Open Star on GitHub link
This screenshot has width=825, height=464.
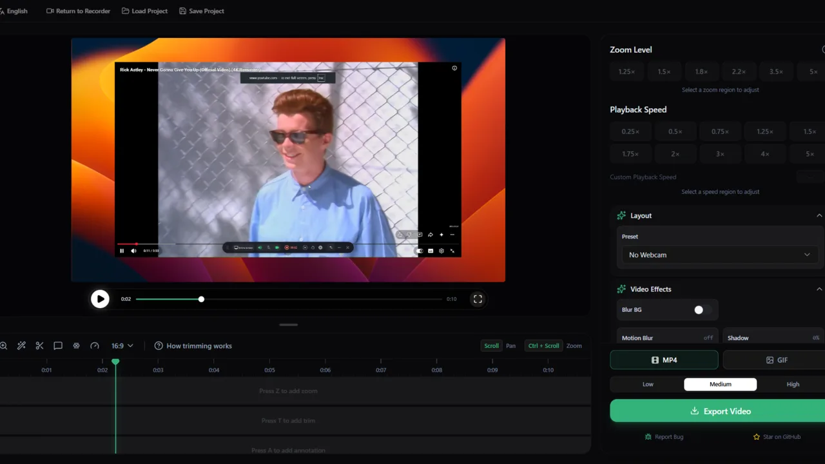[x=777, y=437]
